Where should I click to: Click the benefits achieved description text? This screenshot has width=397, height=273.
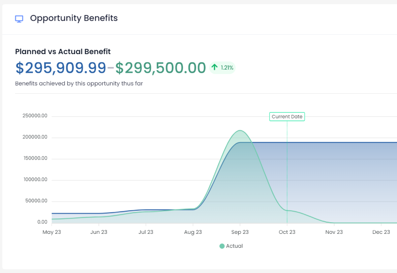point(79,84)
